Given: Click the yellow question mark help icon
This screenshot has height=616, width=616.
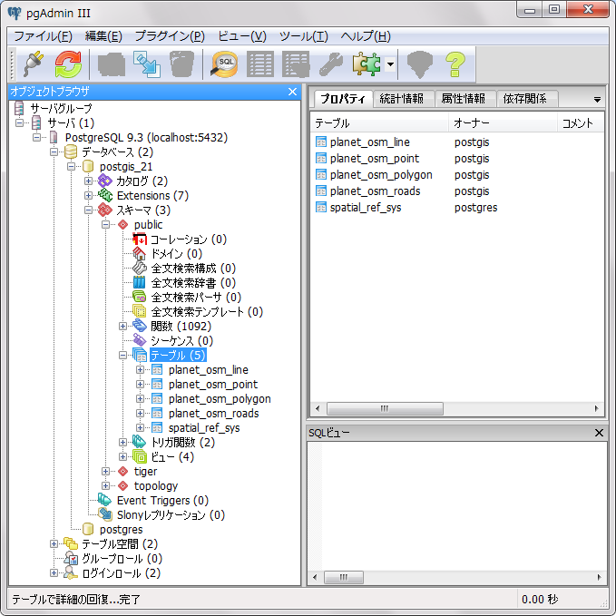Looking at the screenshot, I should click(455, 64).
